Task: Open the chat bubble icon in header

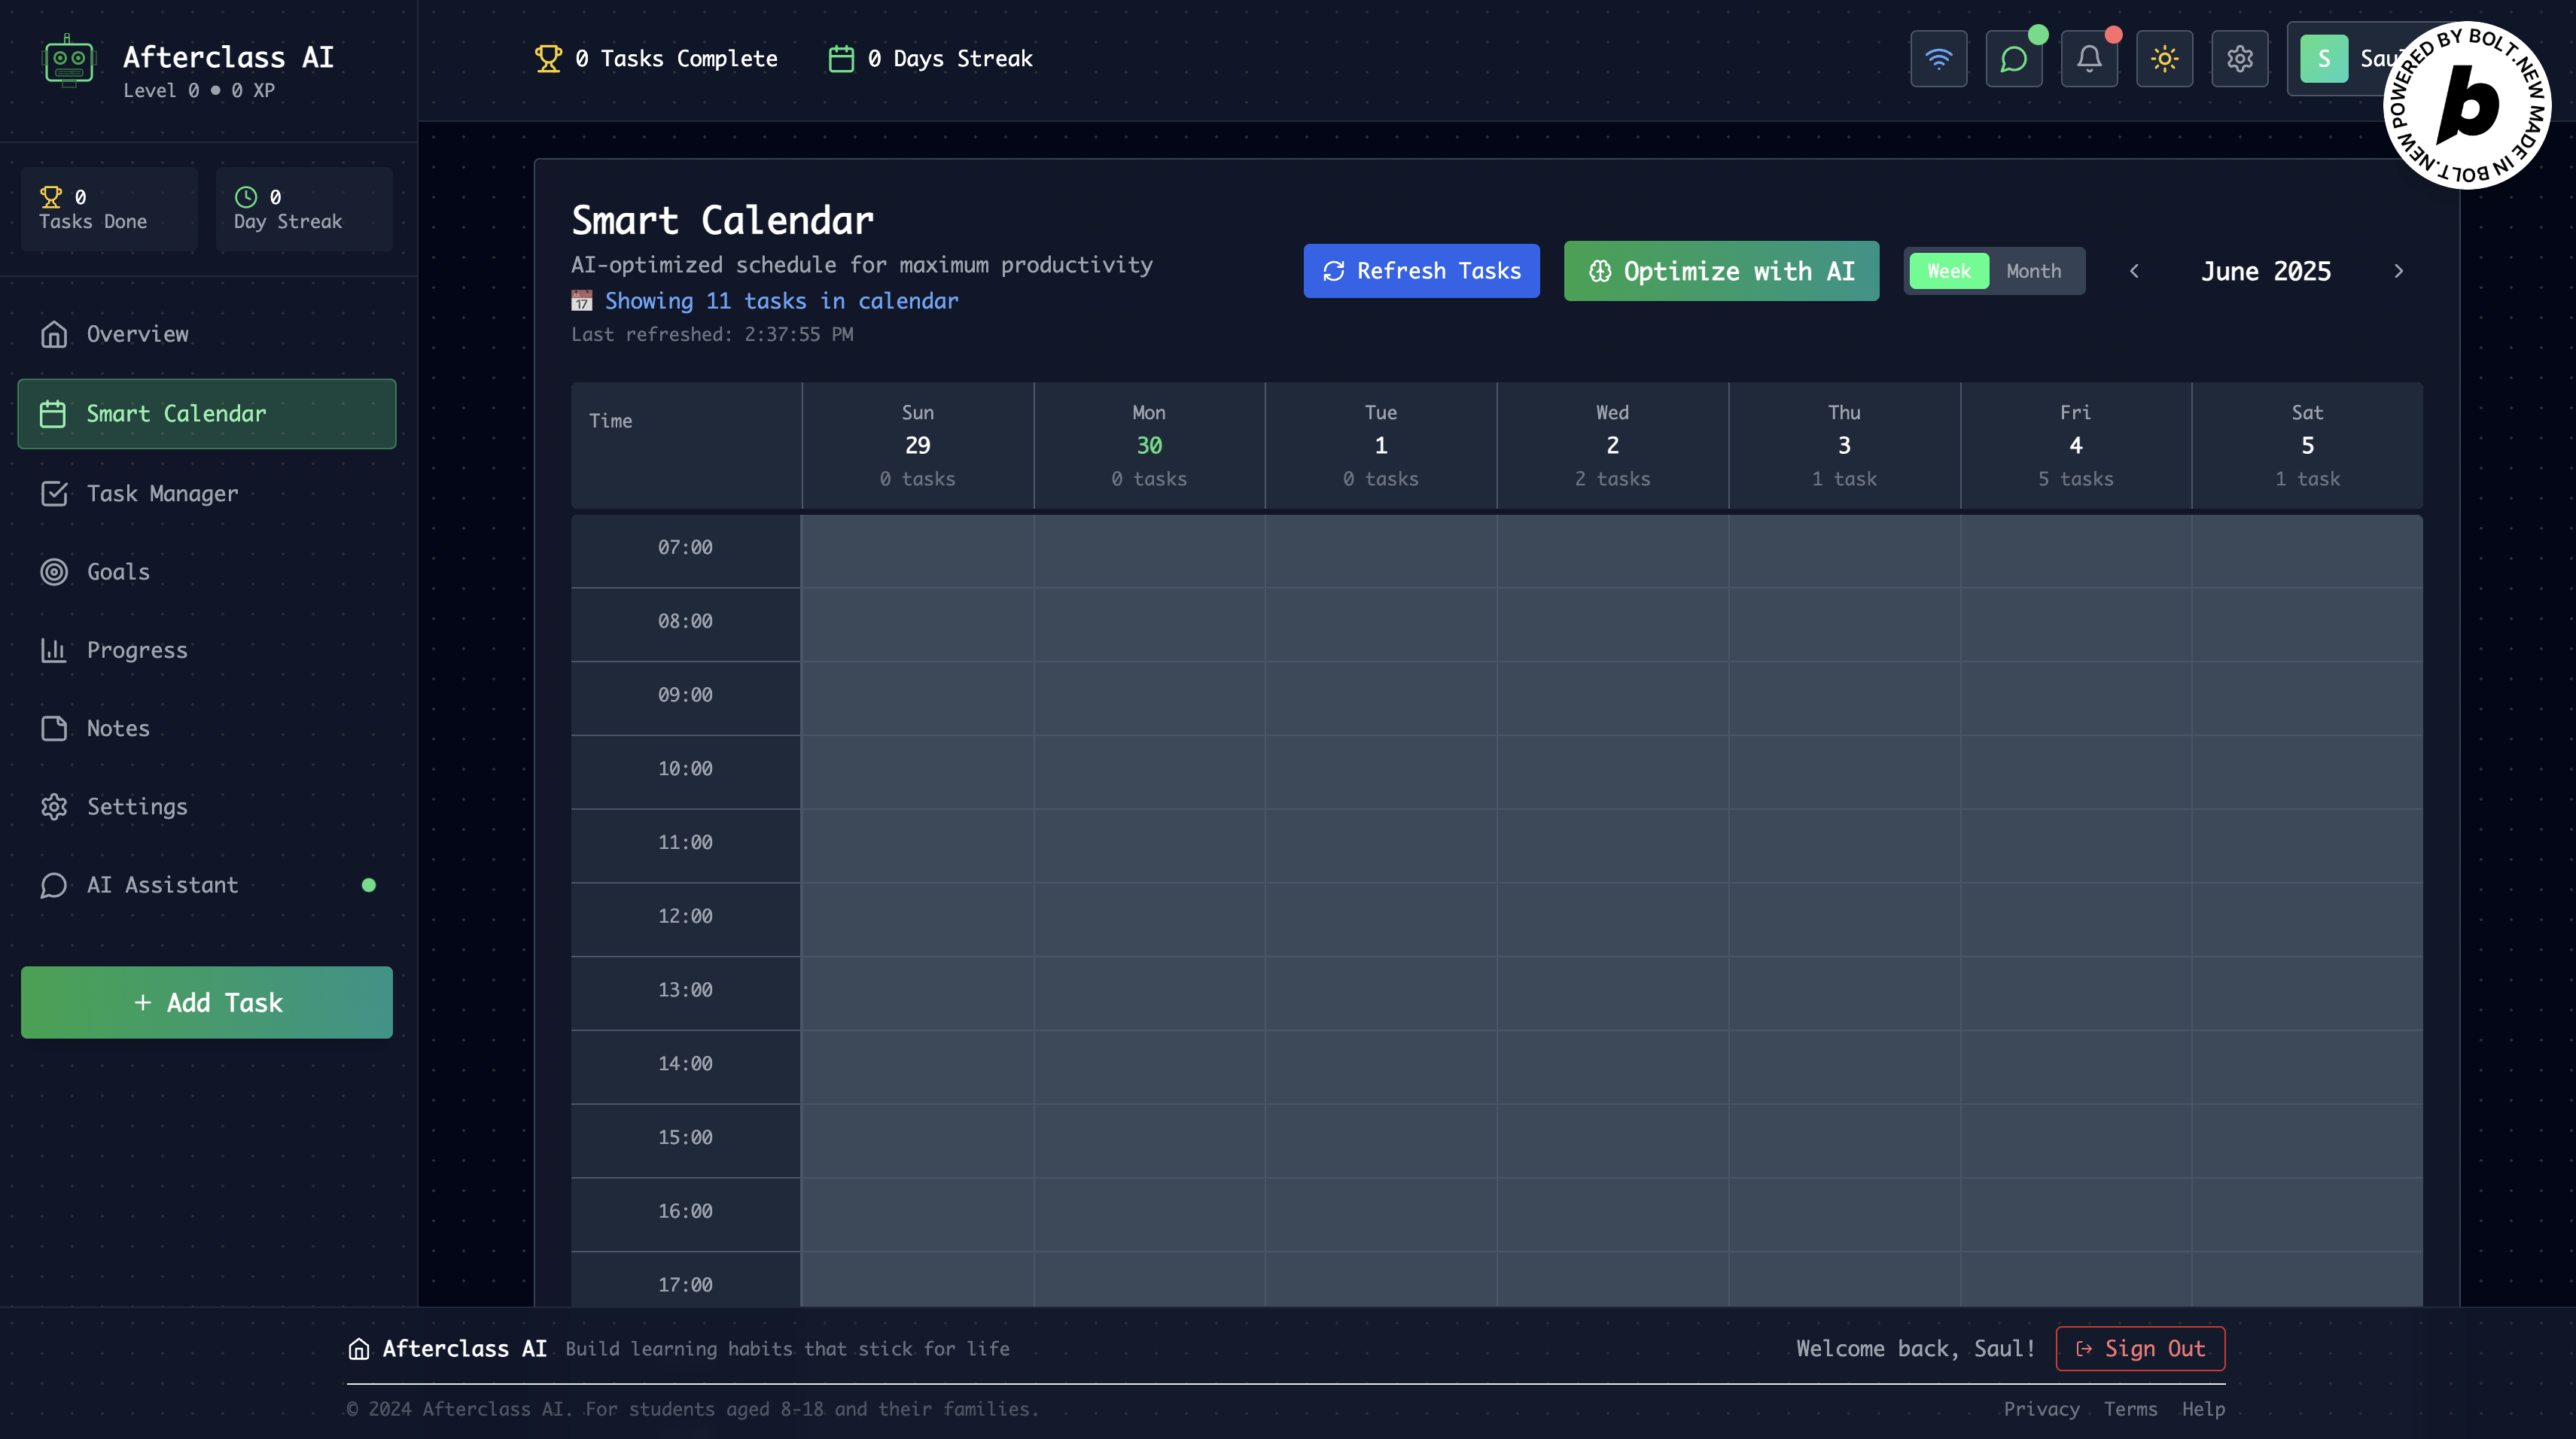Action: [x=2013, y=59]
